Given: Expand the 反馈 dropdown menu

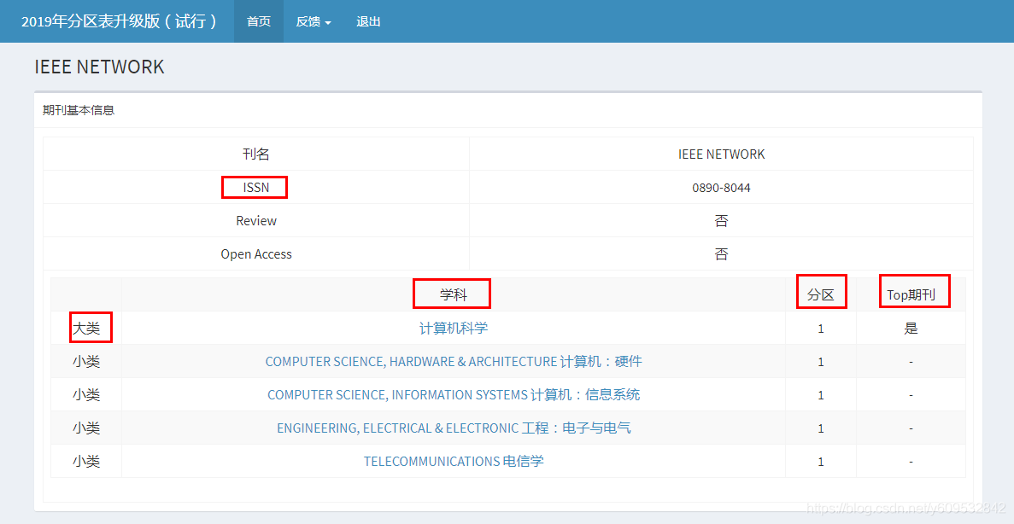Looking at the screenshot, I should point(314,21).
